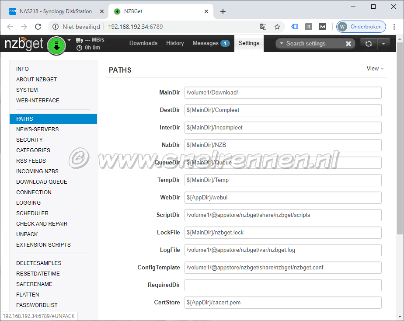Open INCOMING NZBS settings
This screenshot has height=321, width=404.
pos(37,171)
